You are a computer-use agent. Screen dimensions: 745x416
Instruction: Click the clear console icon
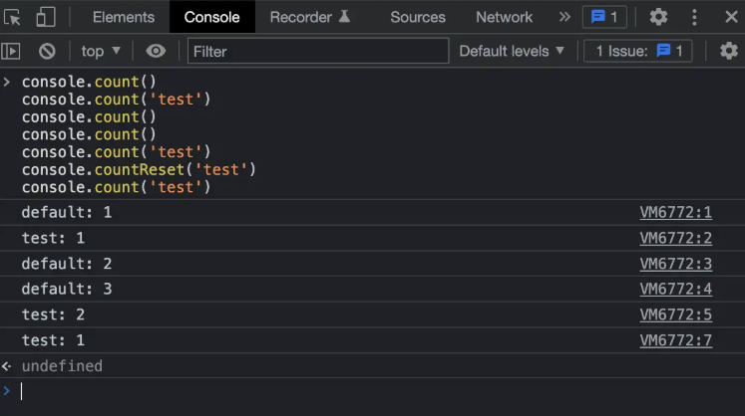pos(47,51)
